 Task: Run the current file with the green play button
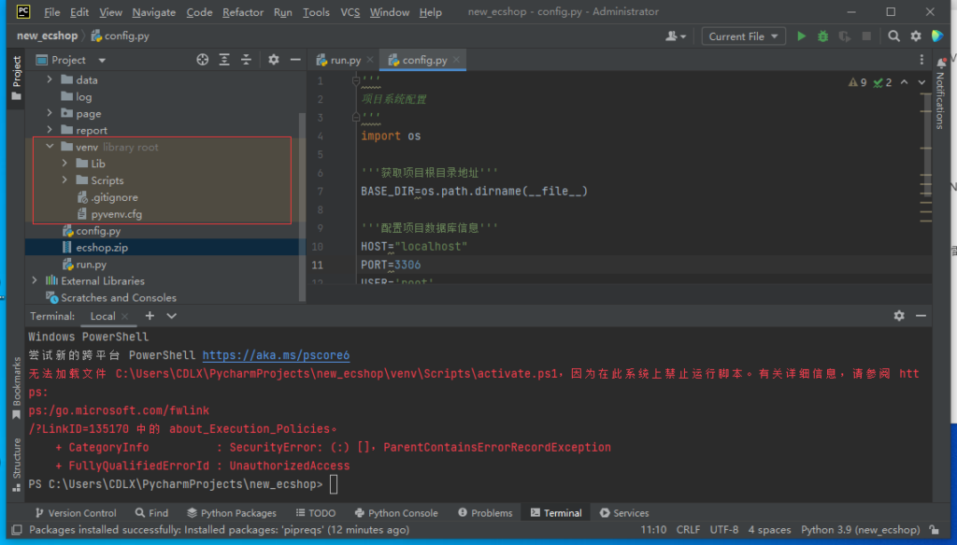coord(801,36)
